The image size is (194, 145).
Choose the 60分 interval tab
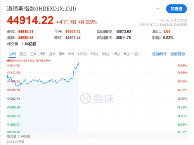(x=94, y=54)
